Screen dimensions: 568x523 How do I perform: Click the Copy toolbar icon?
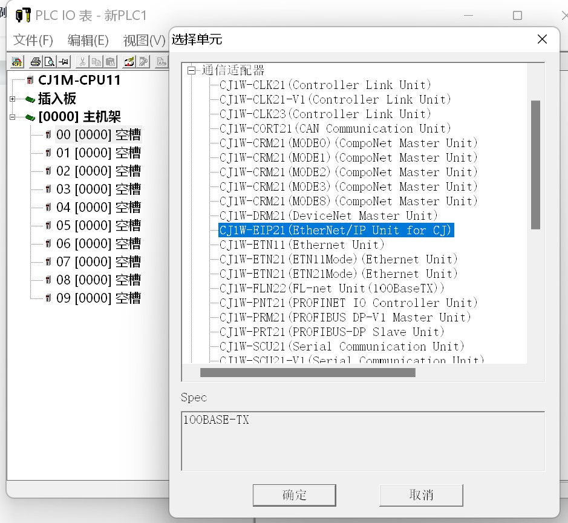pyautogui.click(x=96, y=62)
